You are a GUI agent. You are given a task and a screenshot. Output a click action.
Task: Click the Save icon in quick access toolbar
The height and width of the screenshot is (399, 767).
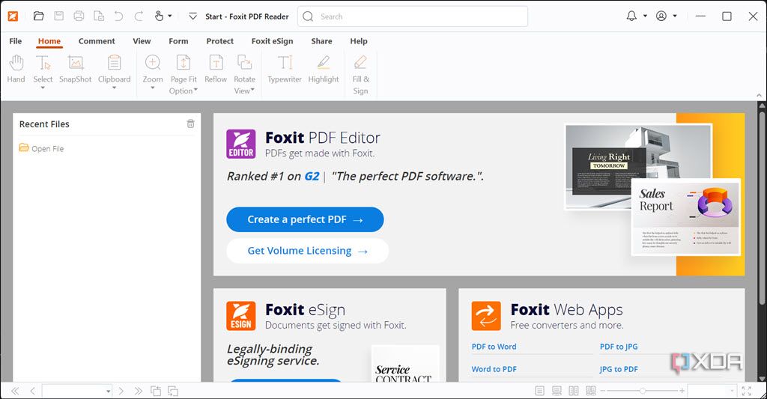pos(58,16)
